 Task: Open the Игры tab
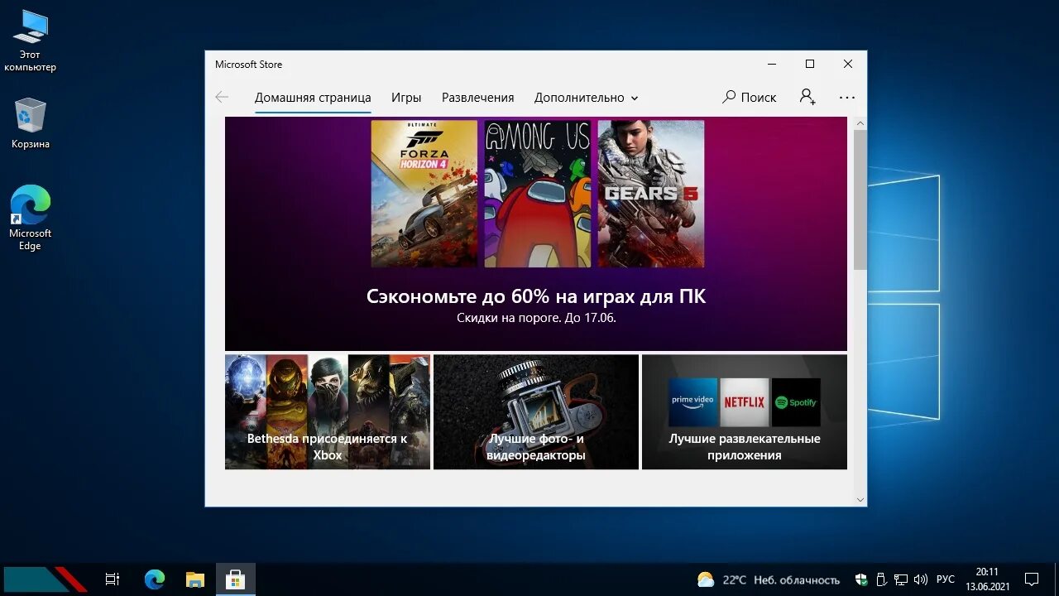[406, 98]
